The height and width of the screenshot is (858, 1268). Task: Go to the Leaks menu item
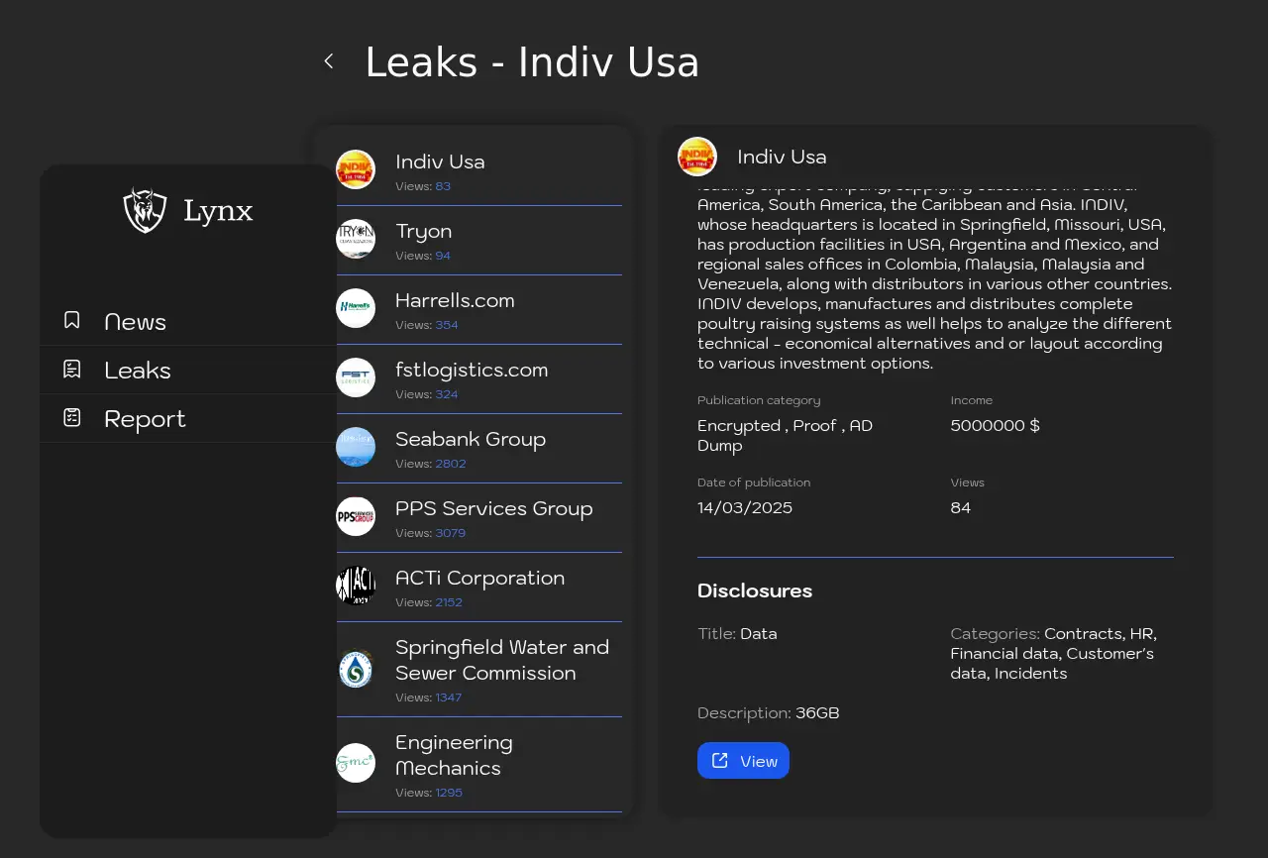pyautogui.click(x=138, y=371)
